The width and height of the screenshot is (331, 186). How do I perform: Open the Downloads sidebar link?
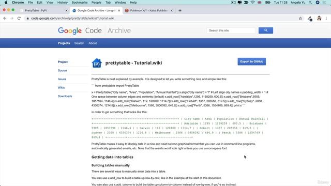tap(65, 96)
